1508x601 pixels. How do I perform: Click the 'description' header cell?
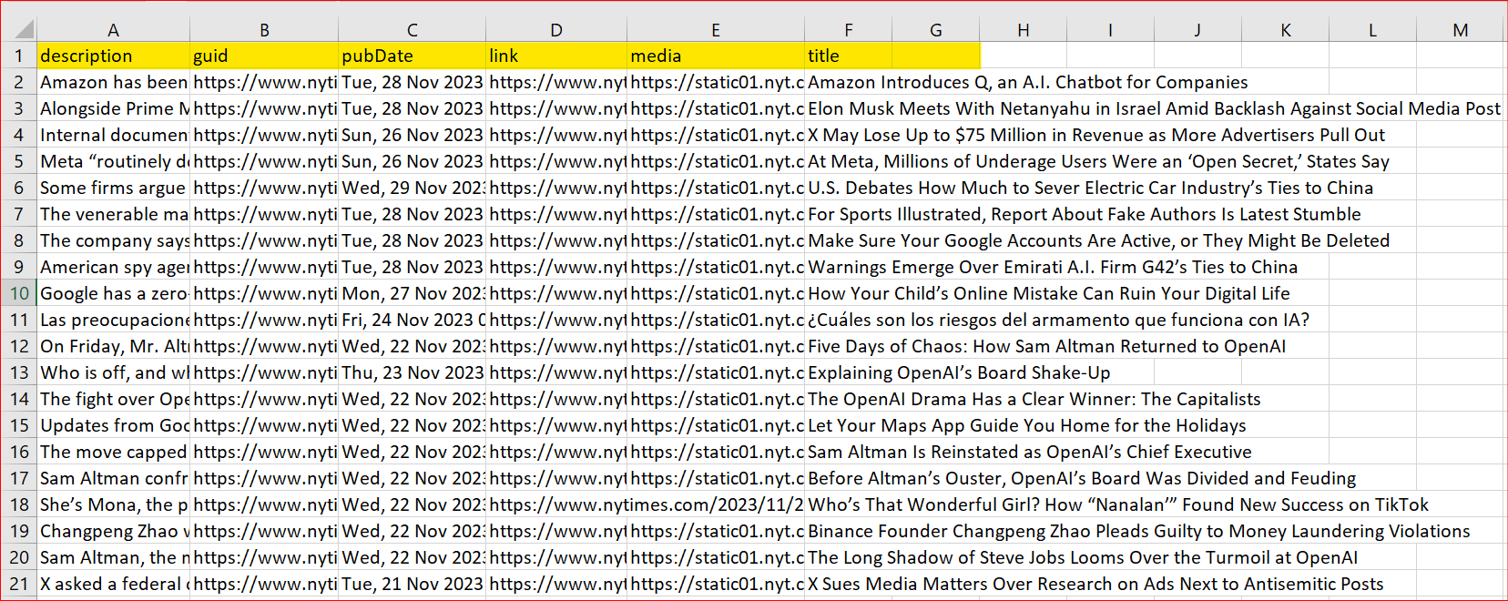(113, 56)
